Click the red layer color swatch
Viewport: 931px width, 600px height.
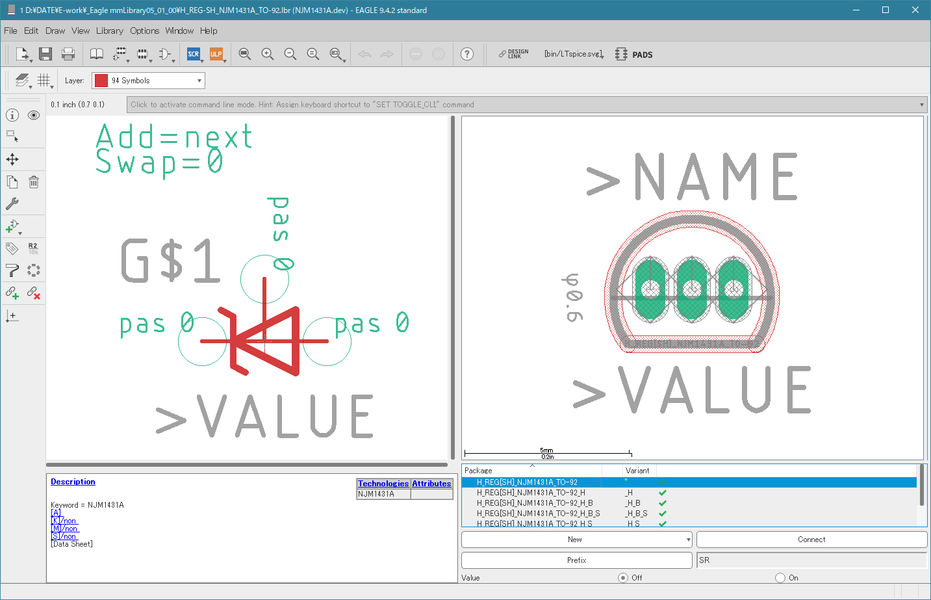[101, 81]
